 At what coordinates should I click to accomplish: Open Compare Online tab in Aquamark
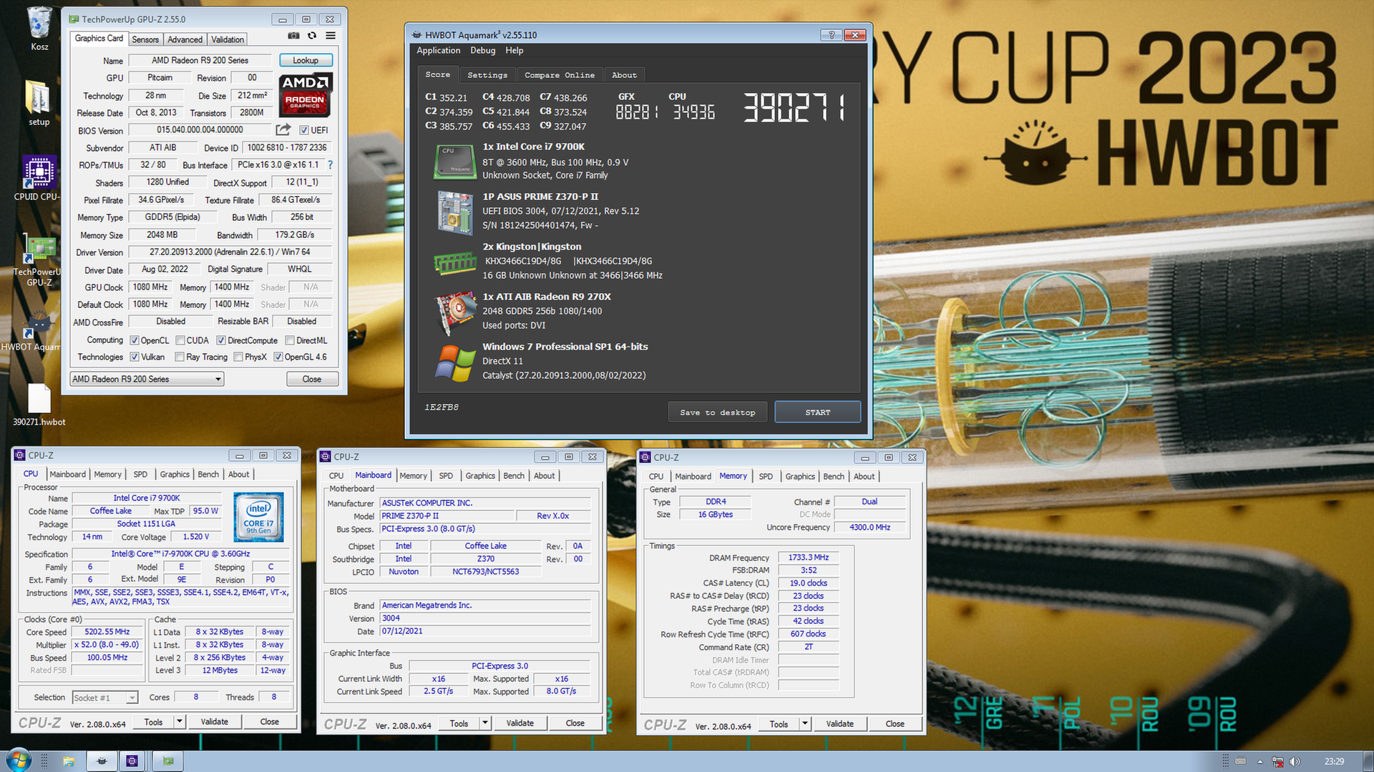click(560, 75)
